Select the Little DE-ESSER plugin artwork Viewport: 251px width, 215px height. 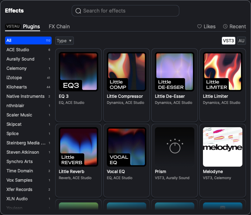(x=175, y=72)
